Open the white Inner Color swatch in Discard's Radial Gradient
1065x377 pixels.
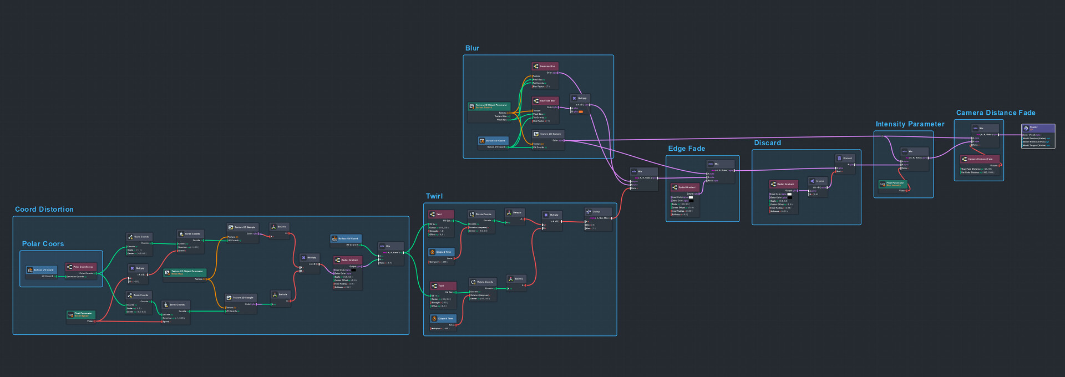tap(789, 194)
